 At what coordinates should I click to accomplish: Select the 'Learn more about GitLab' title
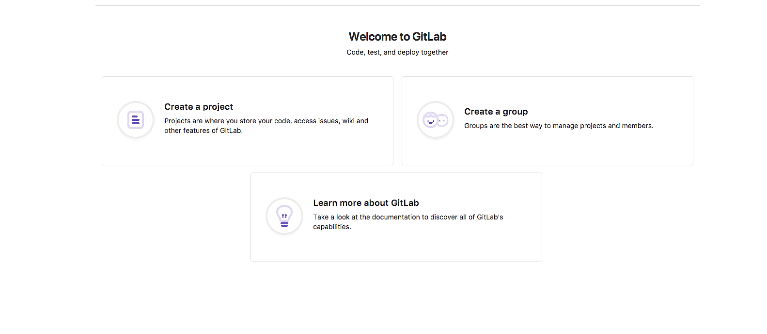tap(366, 203)
